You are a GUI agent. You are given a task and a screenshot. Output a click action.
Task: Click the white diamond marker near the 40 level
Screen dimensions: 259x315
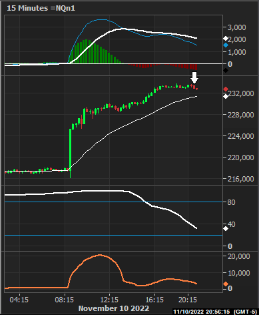tap(226, 228)
